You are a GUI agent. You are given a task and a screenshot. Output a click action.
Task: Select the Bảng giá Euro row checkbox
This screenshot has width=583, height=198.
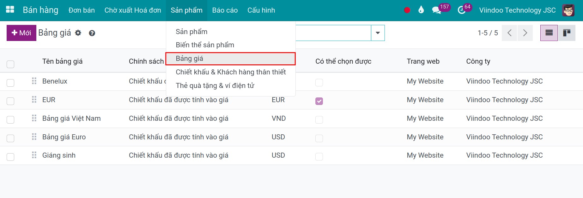point(10,138)
